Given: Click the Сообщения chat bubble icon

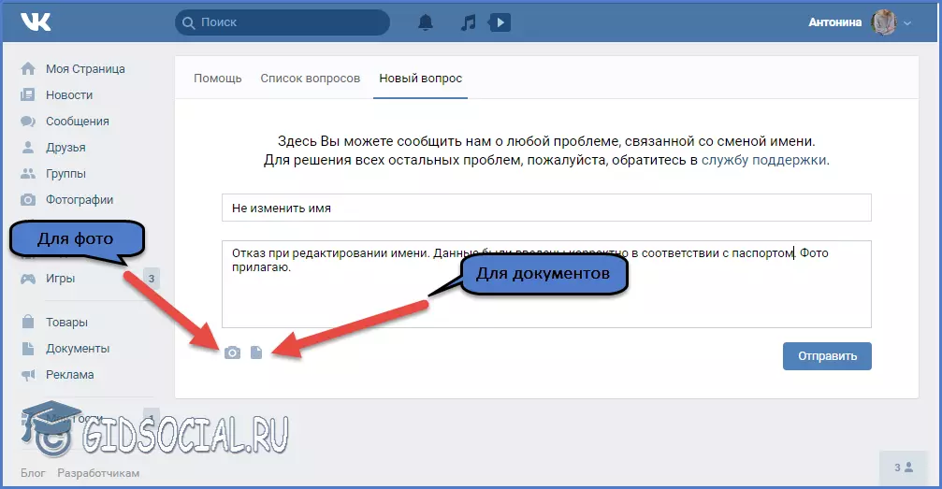Looking at the screenshot, I should pyautogui.click(x=28, y=122).
